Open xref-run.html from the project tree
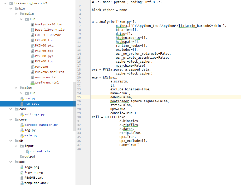 47,82
